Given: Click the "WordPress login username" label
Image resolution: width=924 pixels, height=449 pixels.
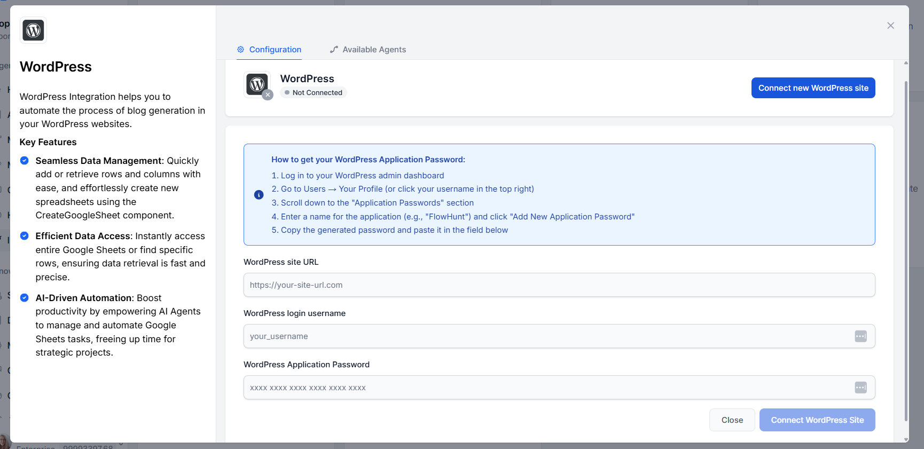Looking at the screenshot, I should [294, 313].
